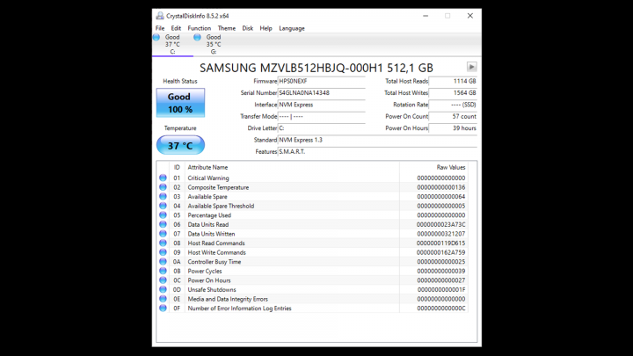Click the status orb for Critical Warning

[163, 178]
